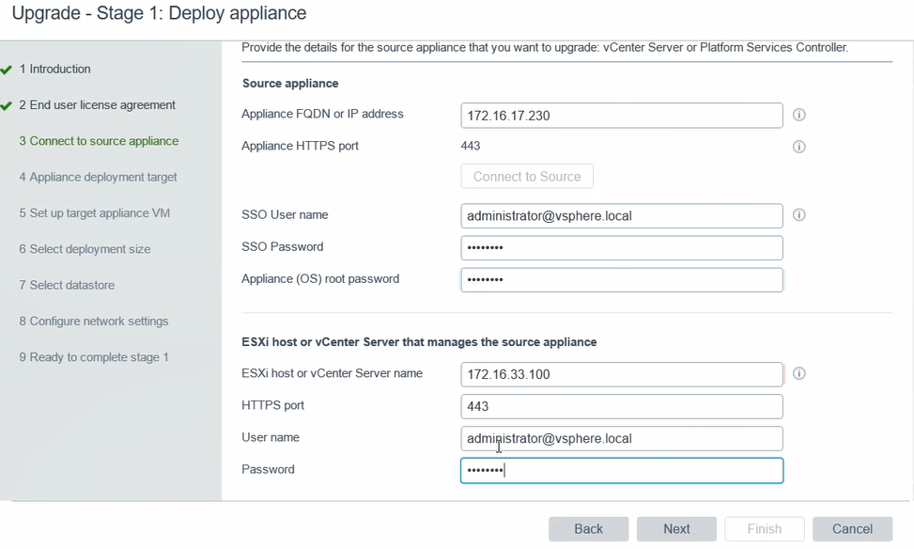Click the ESXi host or vCenter Server section heading

[x=419, y=342]
